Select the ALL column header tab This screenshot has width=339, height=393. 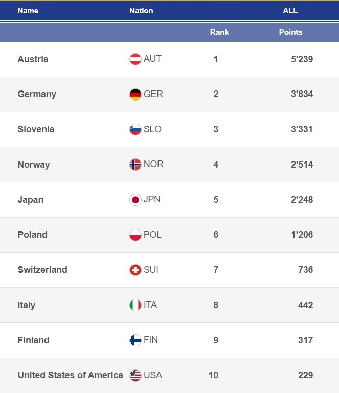point(290,11)
